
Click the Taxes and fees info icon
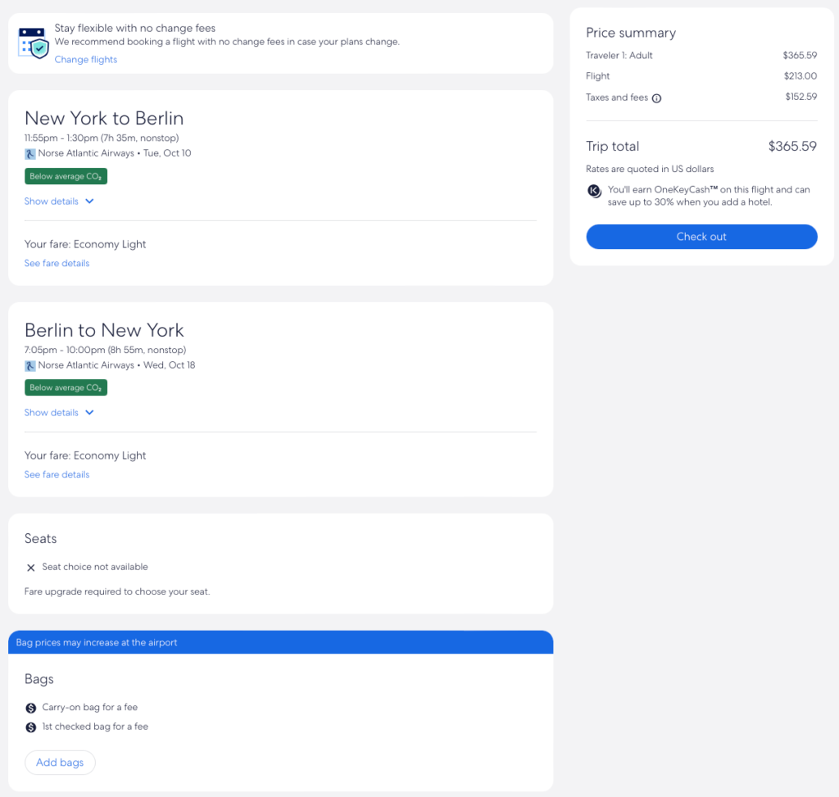pos(656,97)
